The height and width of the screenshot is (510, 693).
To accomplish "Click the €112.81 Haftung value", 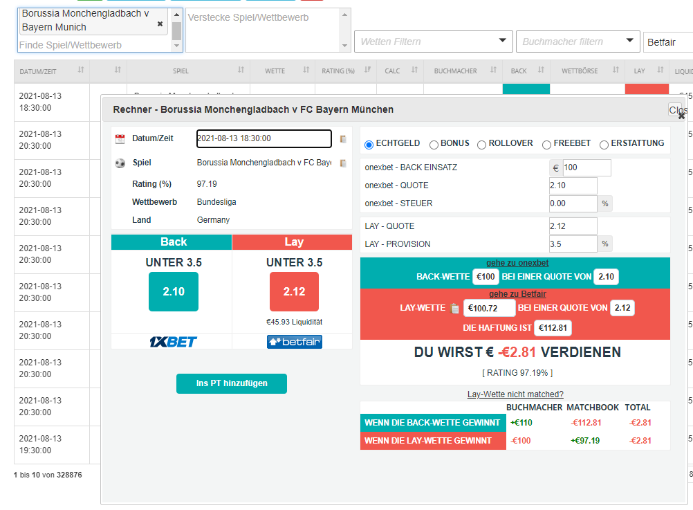I will click(553, 328).
